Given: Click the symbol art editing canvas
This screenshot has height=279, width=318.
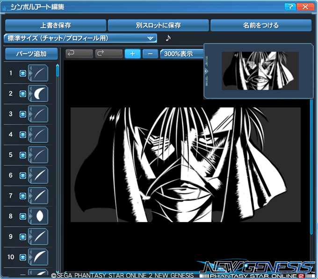Looking at the screenshot, I should tap(185, 165).
